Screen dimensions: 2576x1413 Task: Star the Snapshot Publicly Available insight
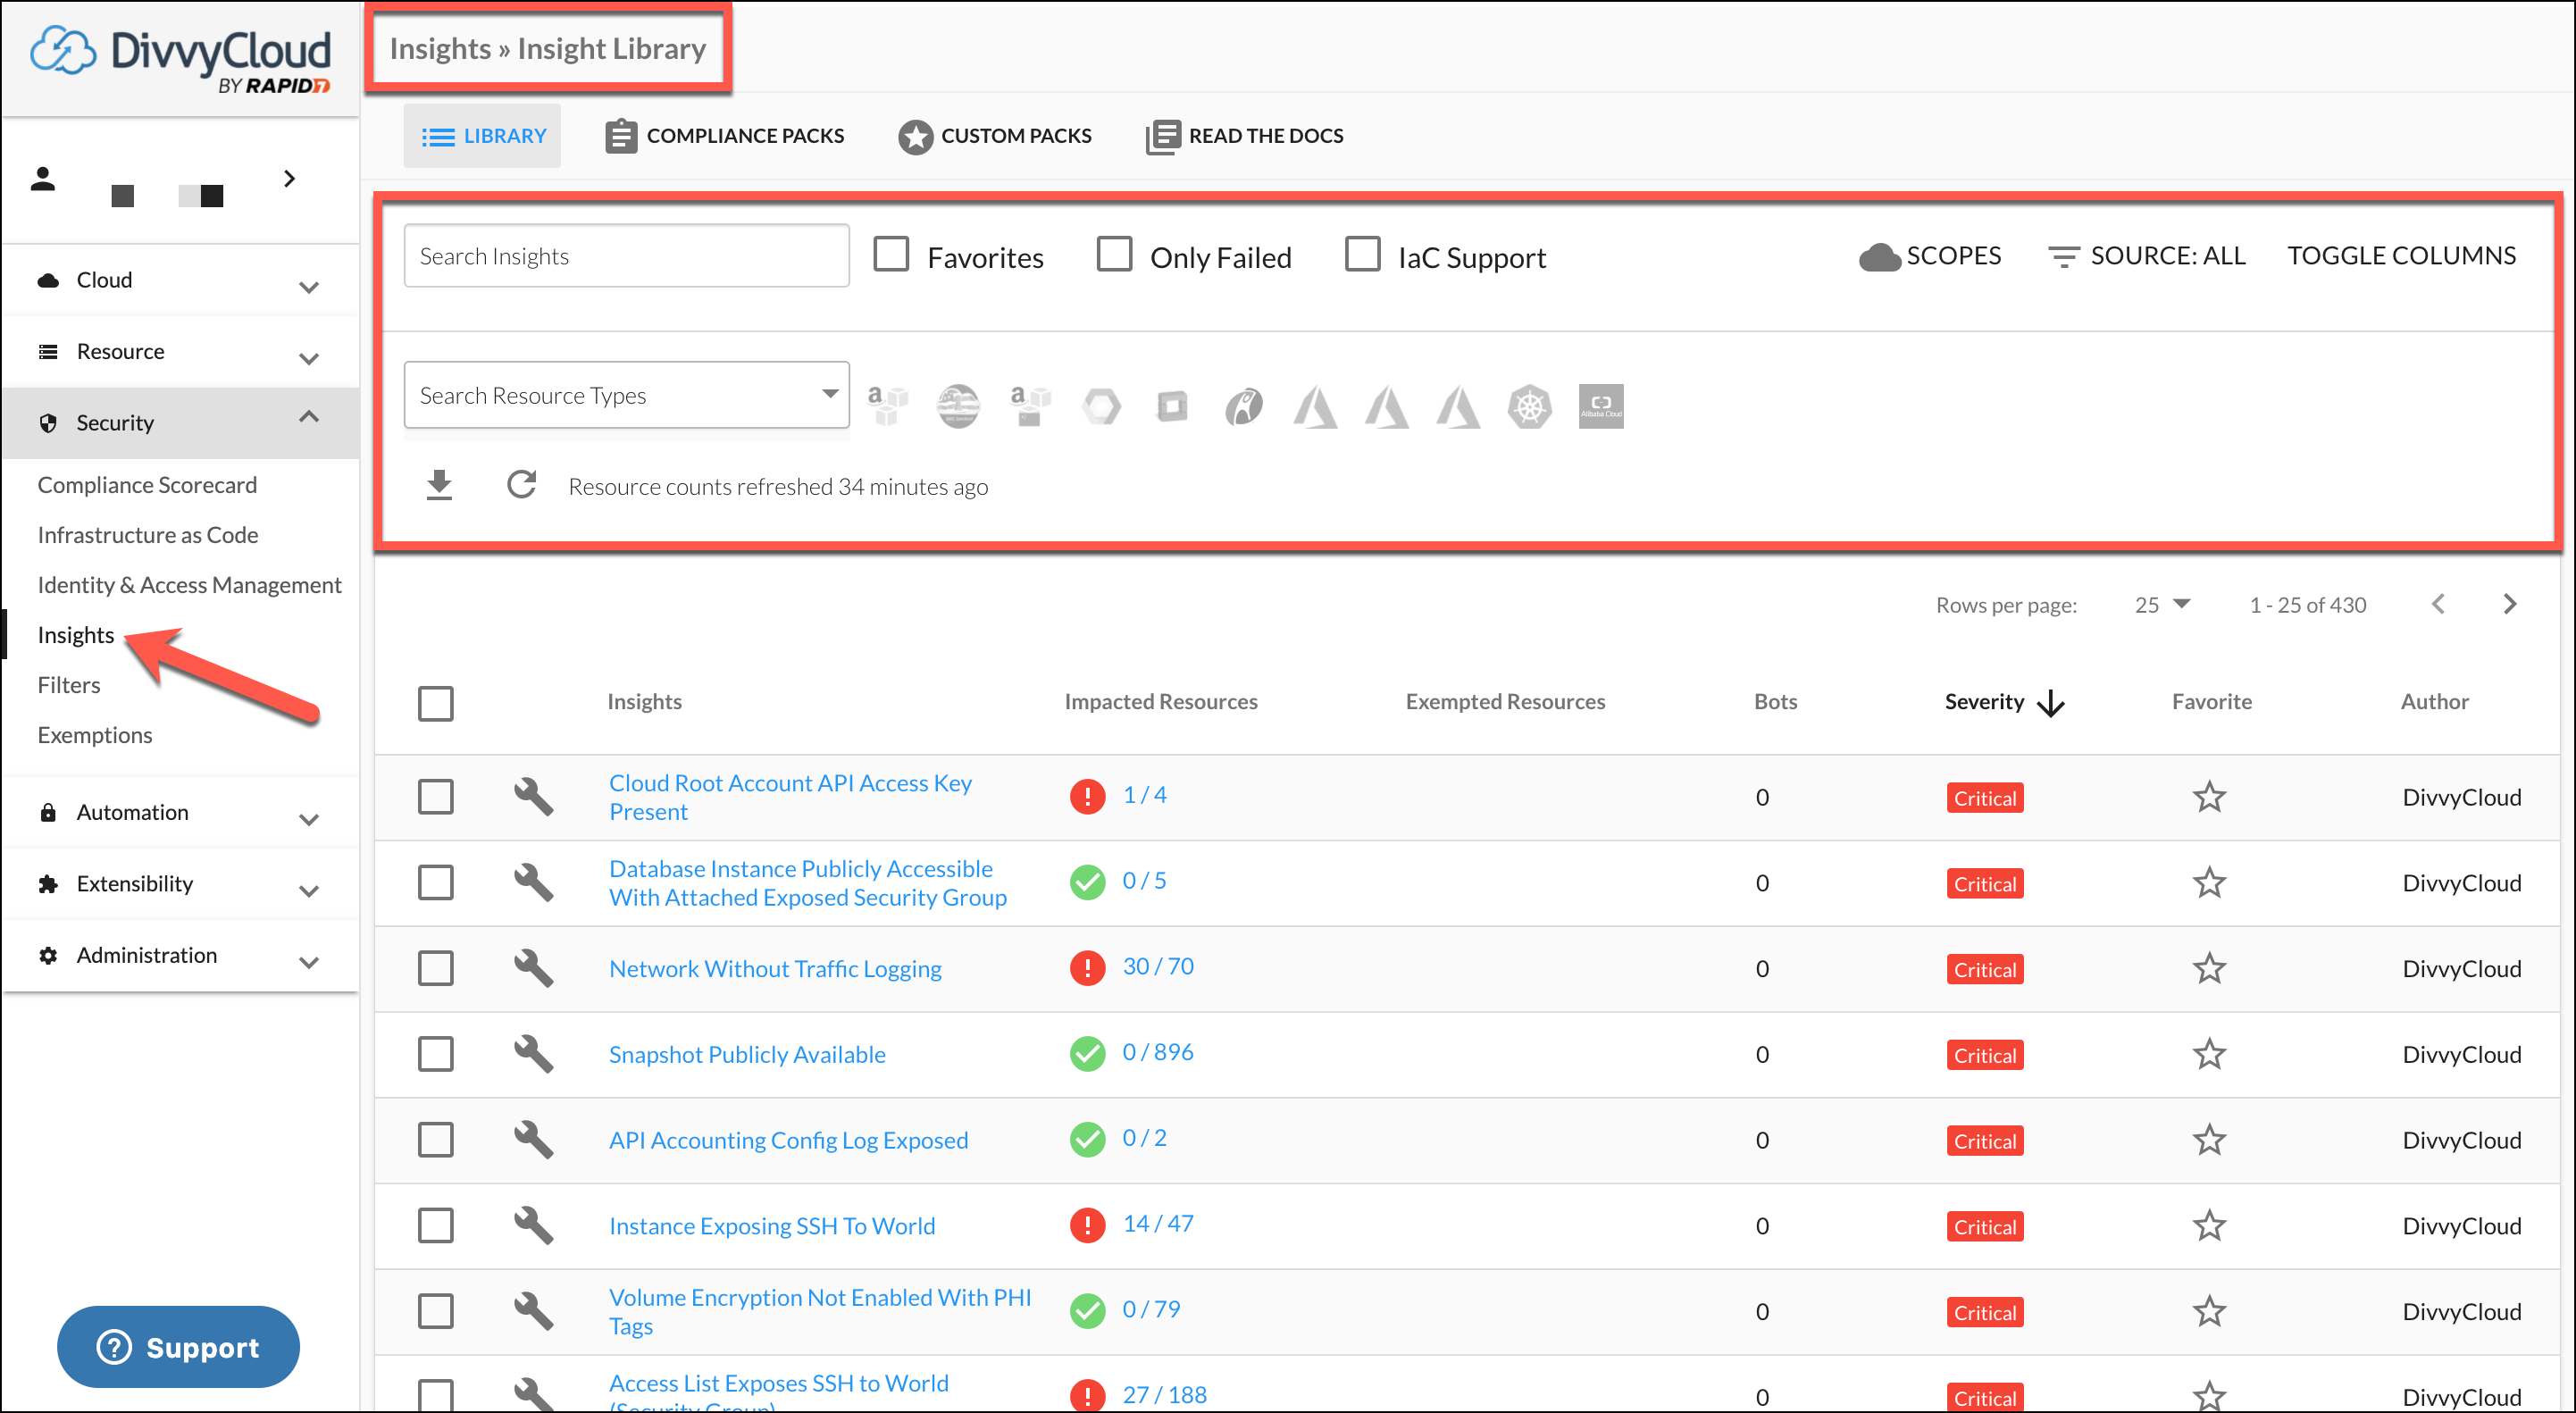tap(2208, 1054)
